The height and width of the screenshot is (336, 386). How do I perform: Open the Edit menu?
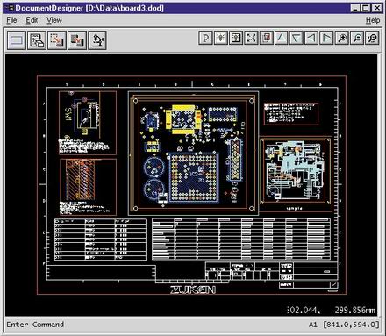tap(32, 20)
